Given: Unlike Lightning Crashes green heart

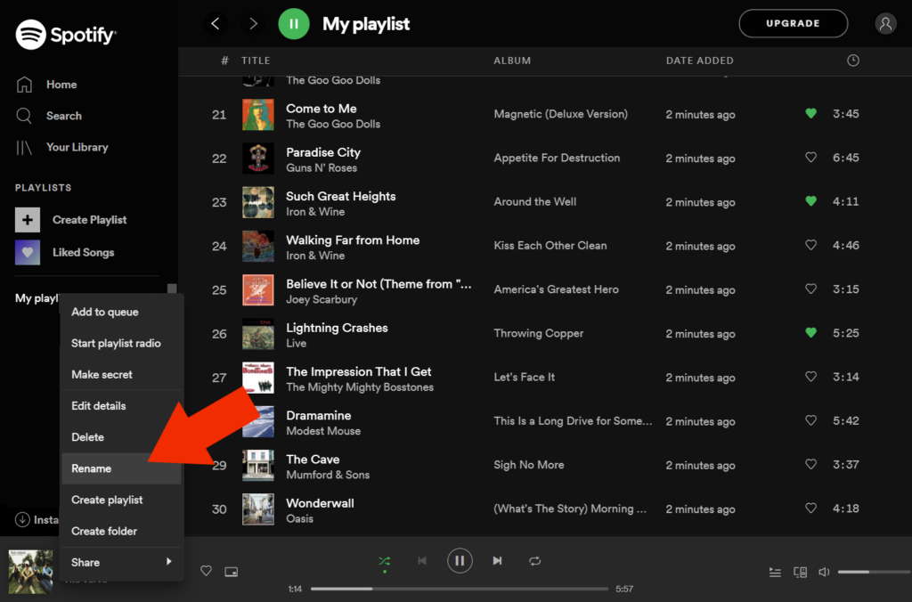Looking at the screenshot, I should click(810, 333).
